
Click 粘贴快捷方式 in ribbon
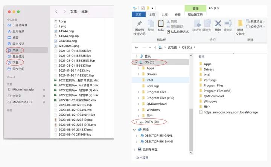(x=178, y=32)
